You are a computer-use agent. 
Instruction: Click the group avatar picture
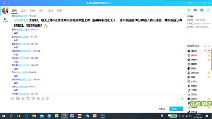click(x=5, y=11)
